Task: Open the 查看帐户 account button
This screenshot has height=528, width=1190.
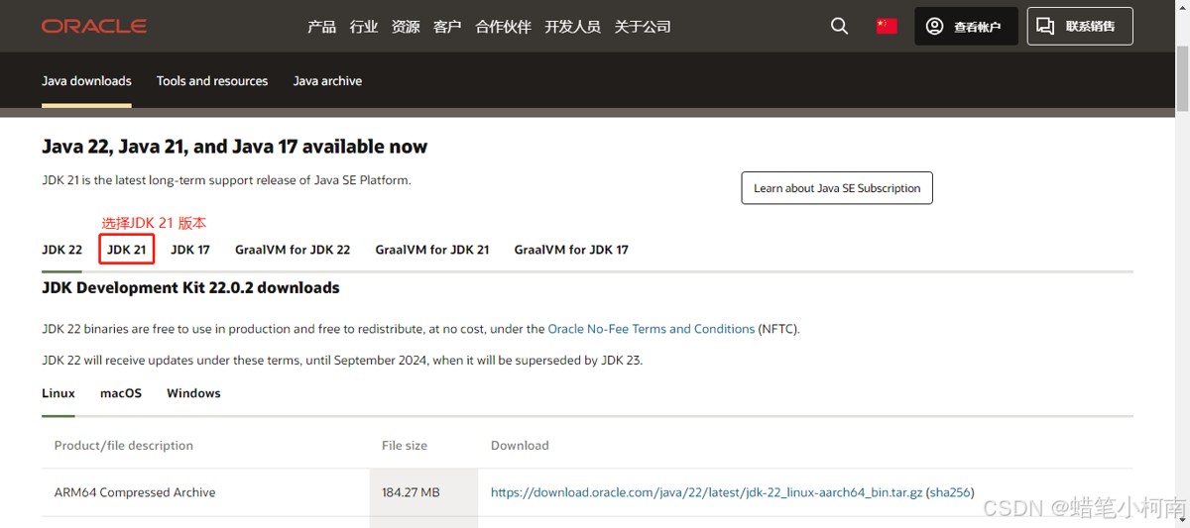Action: coord(966,27)
